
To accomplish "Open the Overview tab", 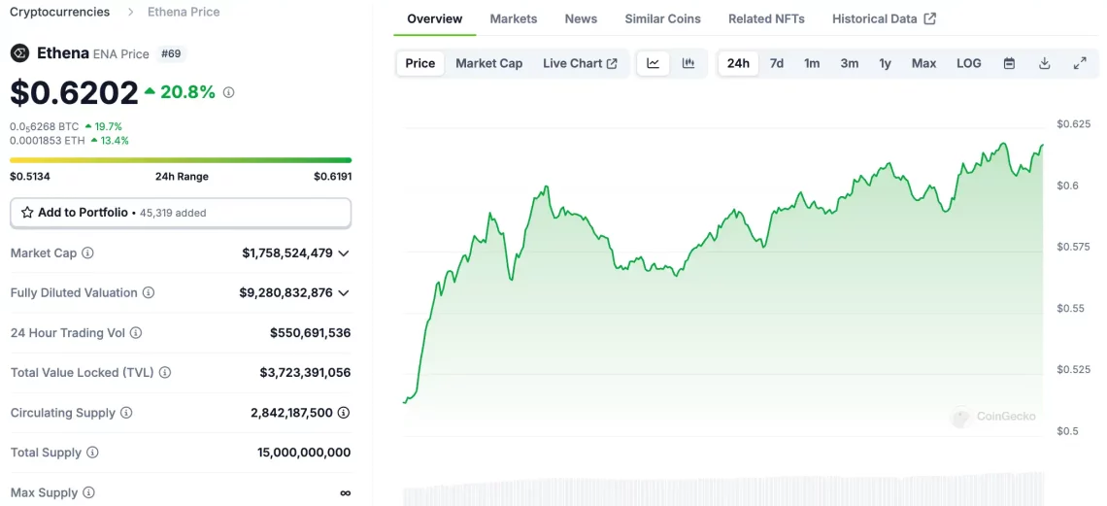I will (435, 19).
